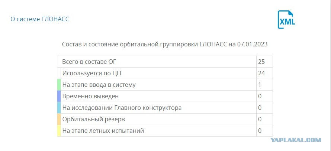Click the 'Временно выведен' row label
331x151 pixels.
tap(90, 96)
